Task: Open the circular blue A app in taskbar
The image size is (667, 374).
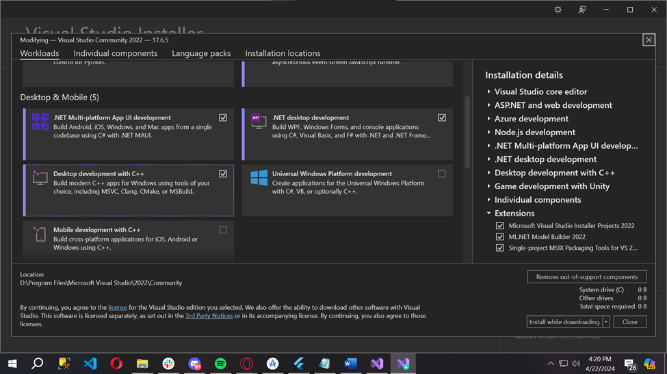Action: tap(273, 363)
